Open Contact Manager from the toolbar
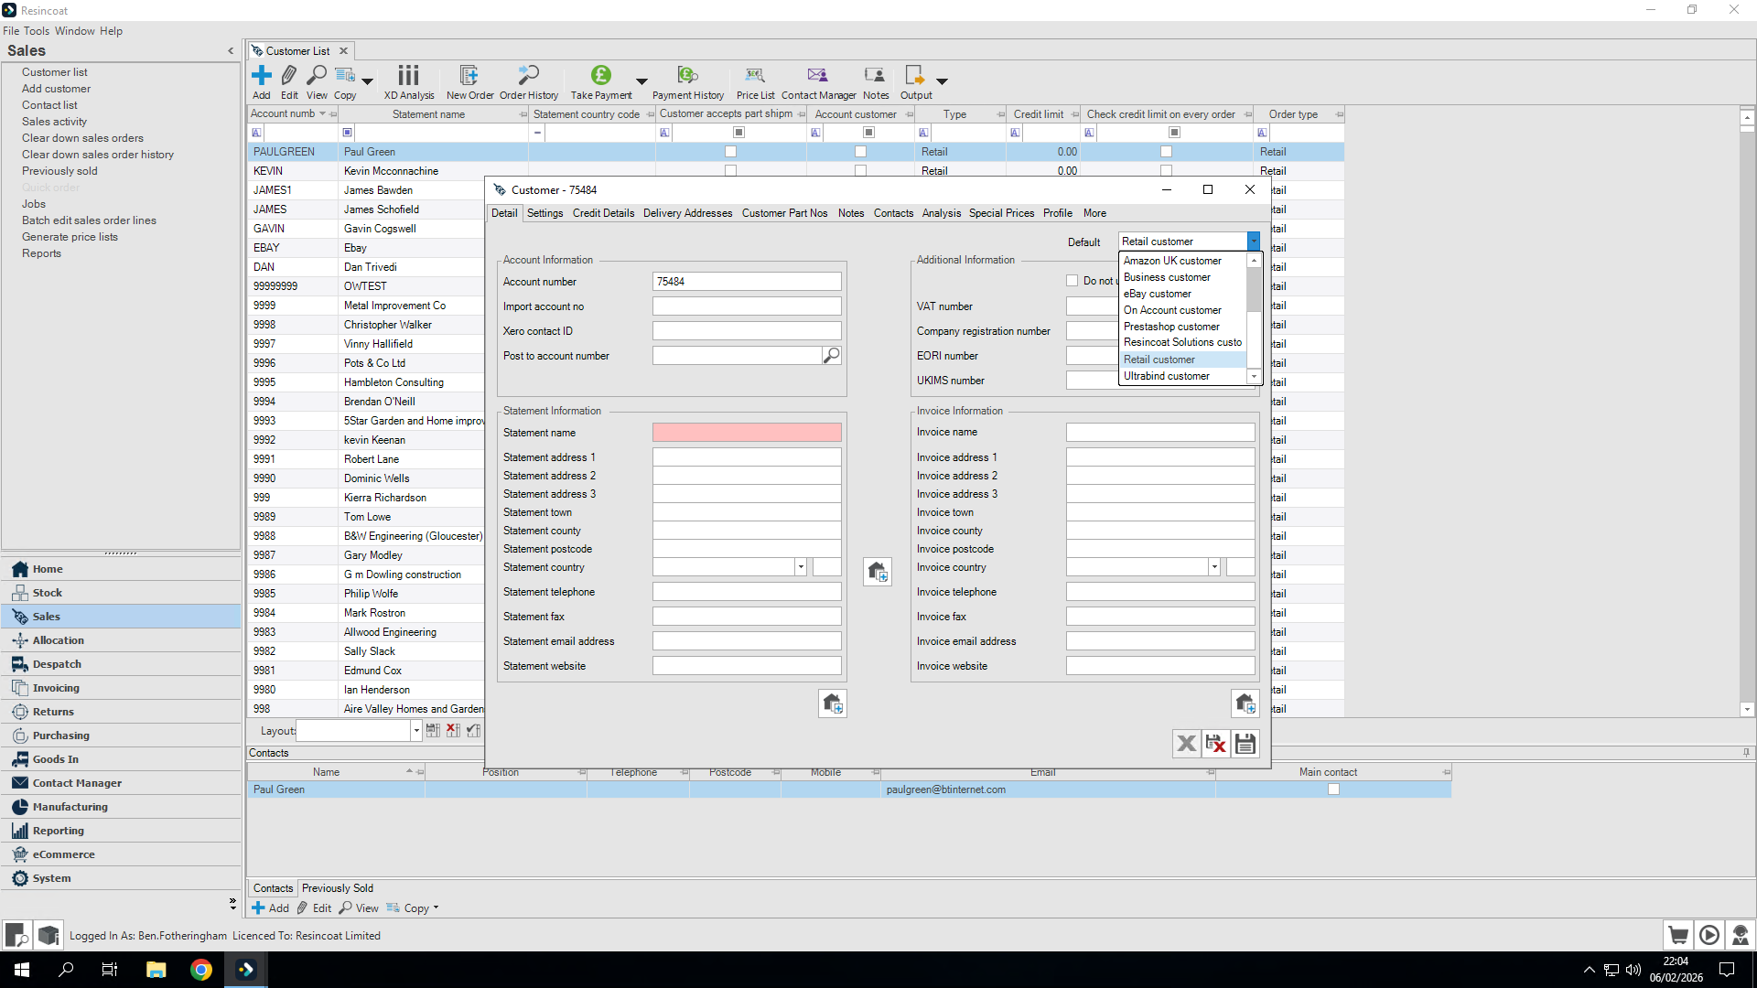 point(817,81)
